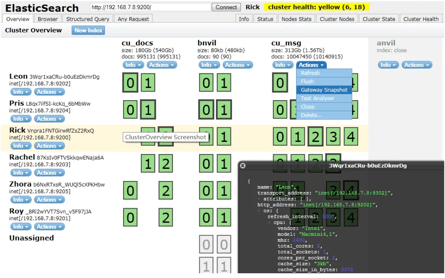Open Nodes Stats
Viewport: 445px width, 278px height.
[x=296, y=19]
